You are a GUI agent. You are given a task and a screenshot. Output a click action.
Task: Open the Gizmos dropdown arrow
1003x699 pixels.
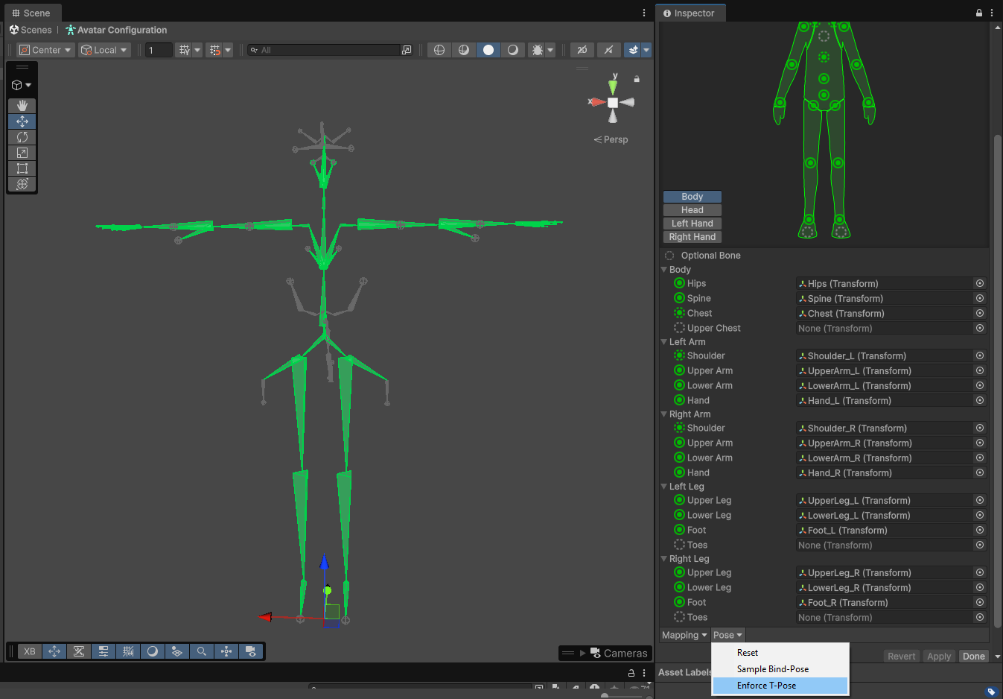click(x=646, y=49)
